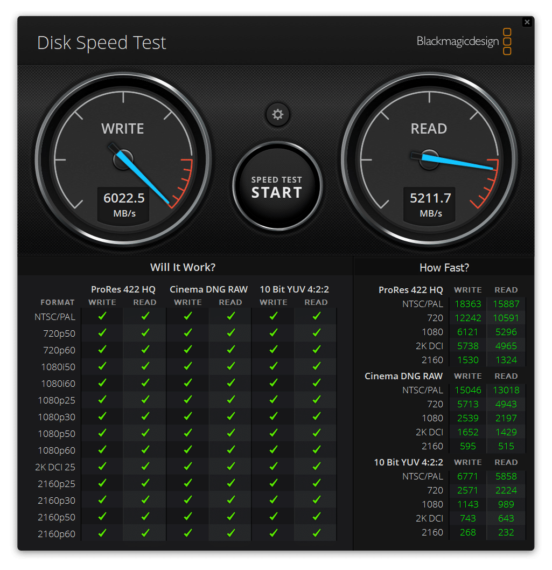The width and height of the screenshot is (552, 570).
Task: Click the ProRes 2K DCI write value 5738
Action: tap(467, 346)
